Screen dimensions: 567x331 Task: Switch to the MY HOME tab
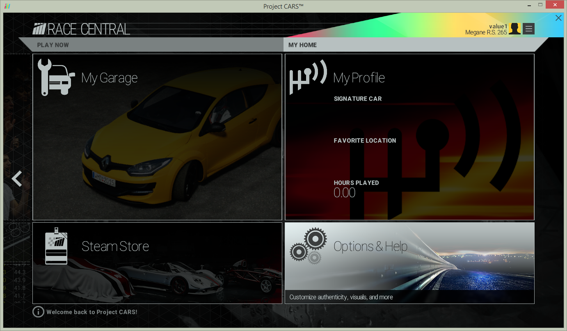[302, 45]
